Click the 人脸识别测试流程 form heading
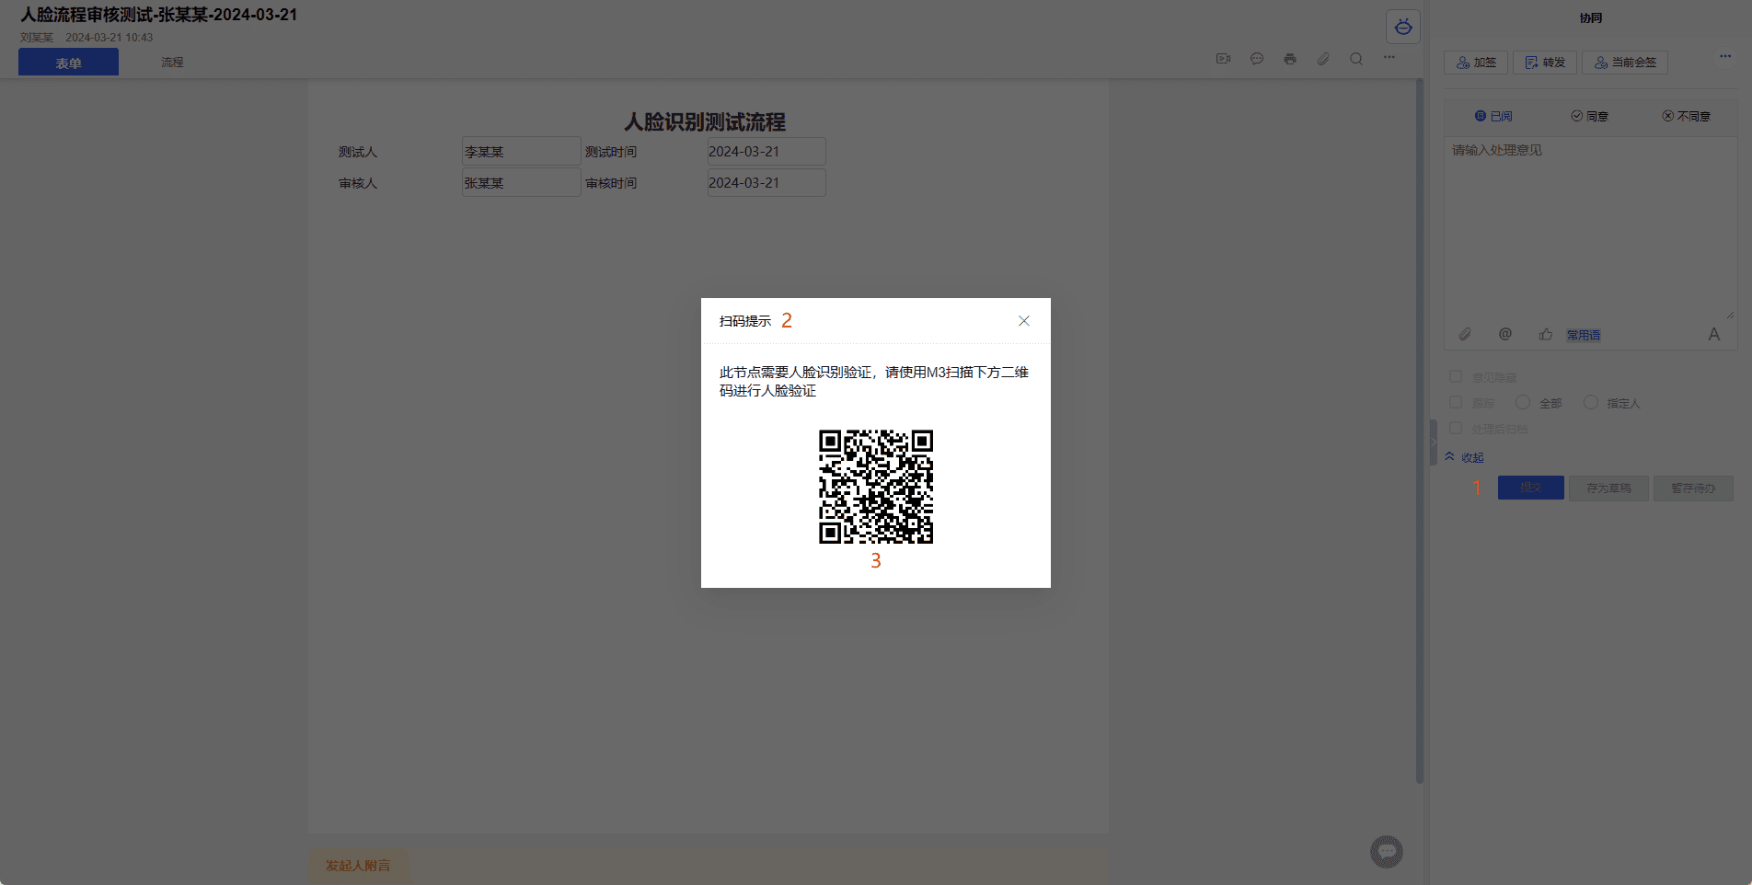This screenshot has width=1752, height=885. pyautogui.click(x=705, y=121)
